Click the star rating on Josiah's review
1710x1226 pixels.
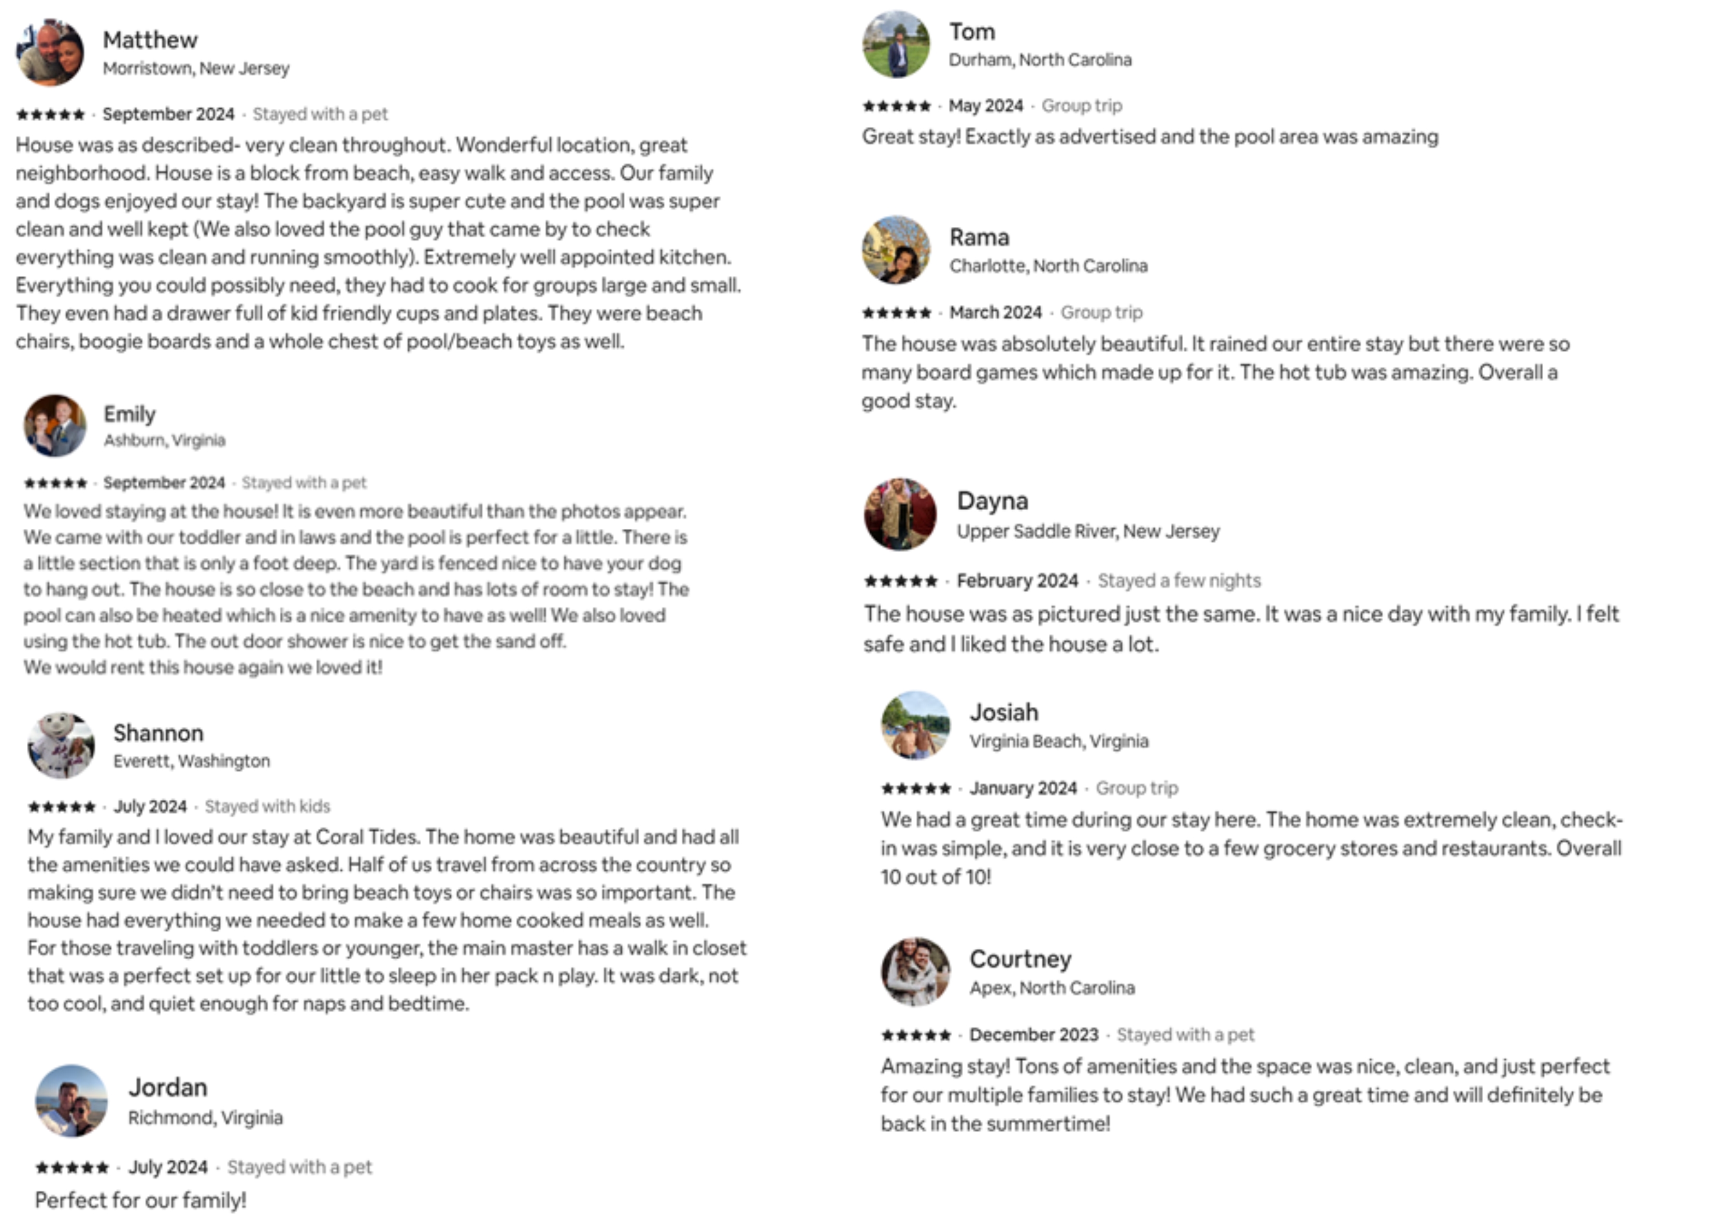(916, 788)
